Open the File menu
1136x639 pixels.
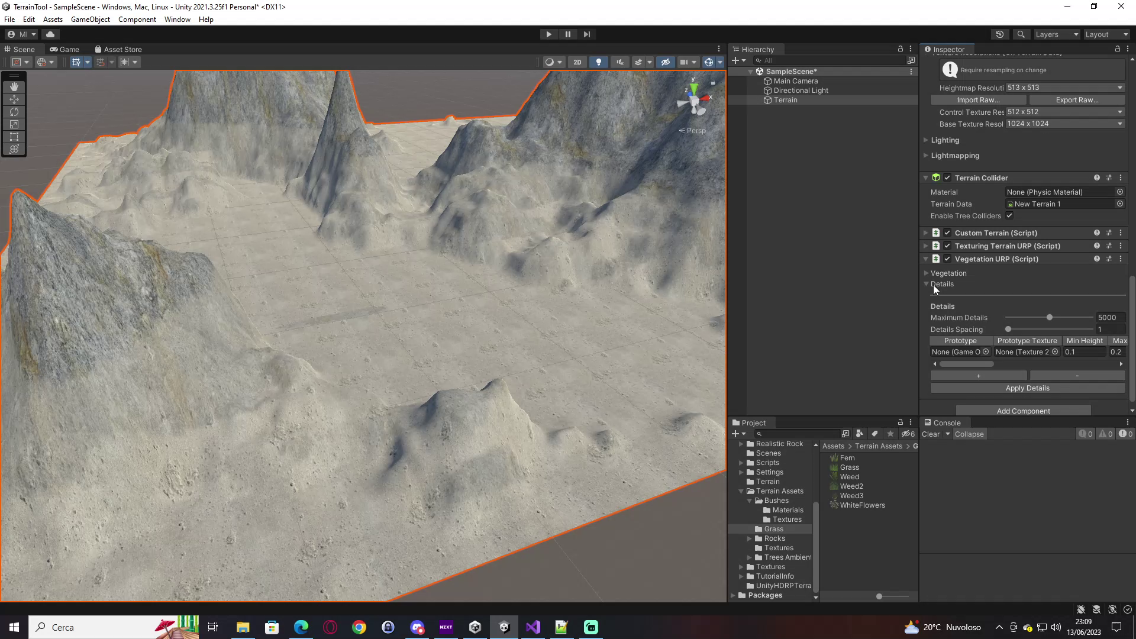[9, 20]
